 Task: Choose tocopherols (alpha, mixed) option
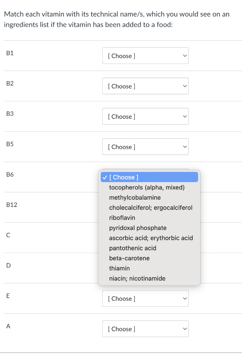pos(147,187)
